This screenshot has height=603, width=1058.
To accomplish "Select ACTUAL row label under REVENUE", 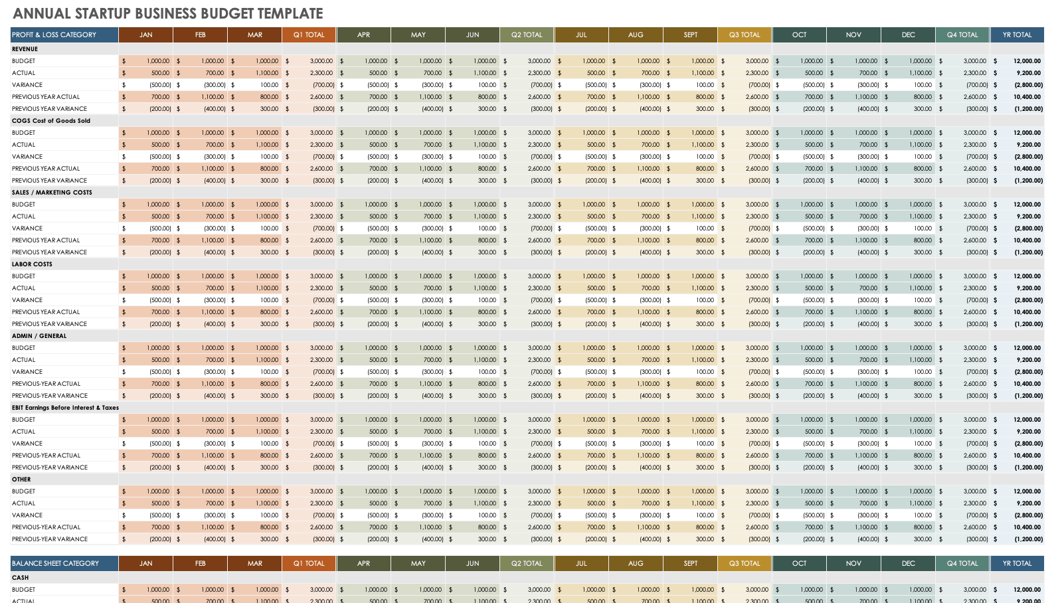I will (x=24, y=73).
